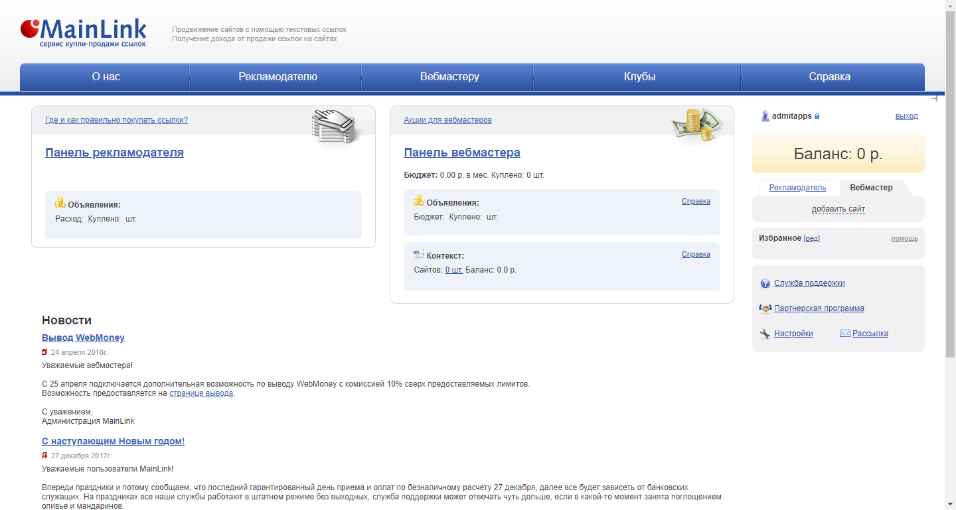The width and height of the screenshot is (956, 510).
Task: Open the О нас menu
Action: (106, 77)
